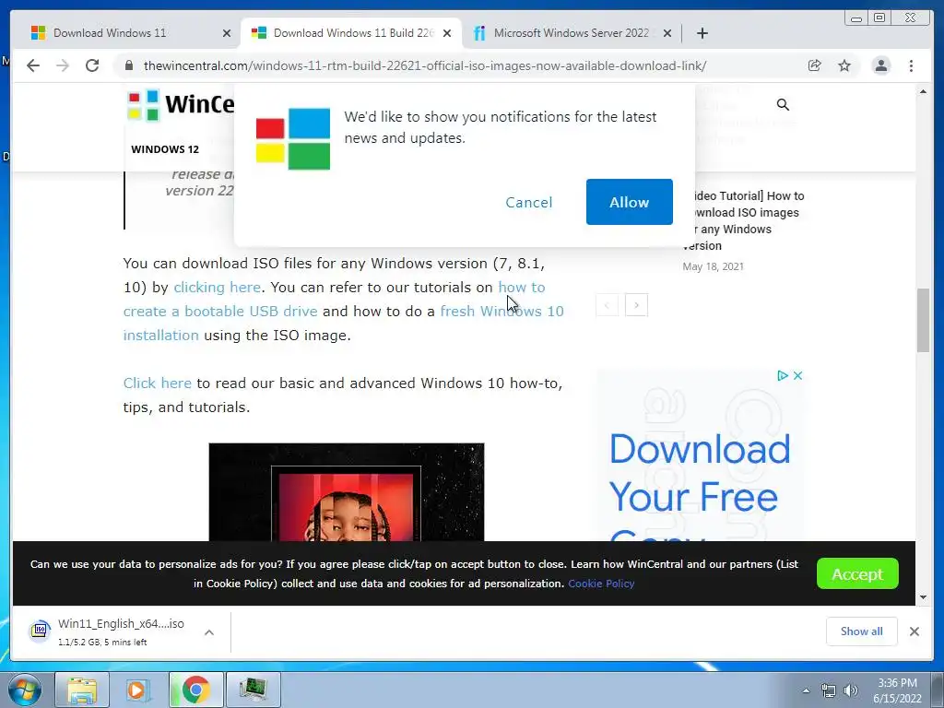Image resolution: width=944 pixels, height=708 pixels.
Task: Open the system monitor taskbar icon
Action: tap(253, 690)
